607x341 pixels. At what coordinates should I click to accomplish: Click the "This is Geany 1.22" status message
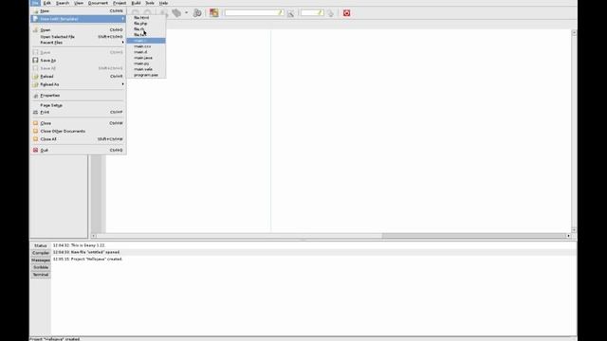coord(79,245)
